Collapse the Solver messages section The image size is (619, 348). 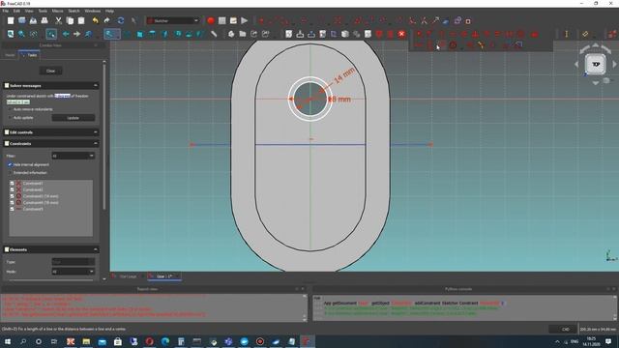pos(96,86)
